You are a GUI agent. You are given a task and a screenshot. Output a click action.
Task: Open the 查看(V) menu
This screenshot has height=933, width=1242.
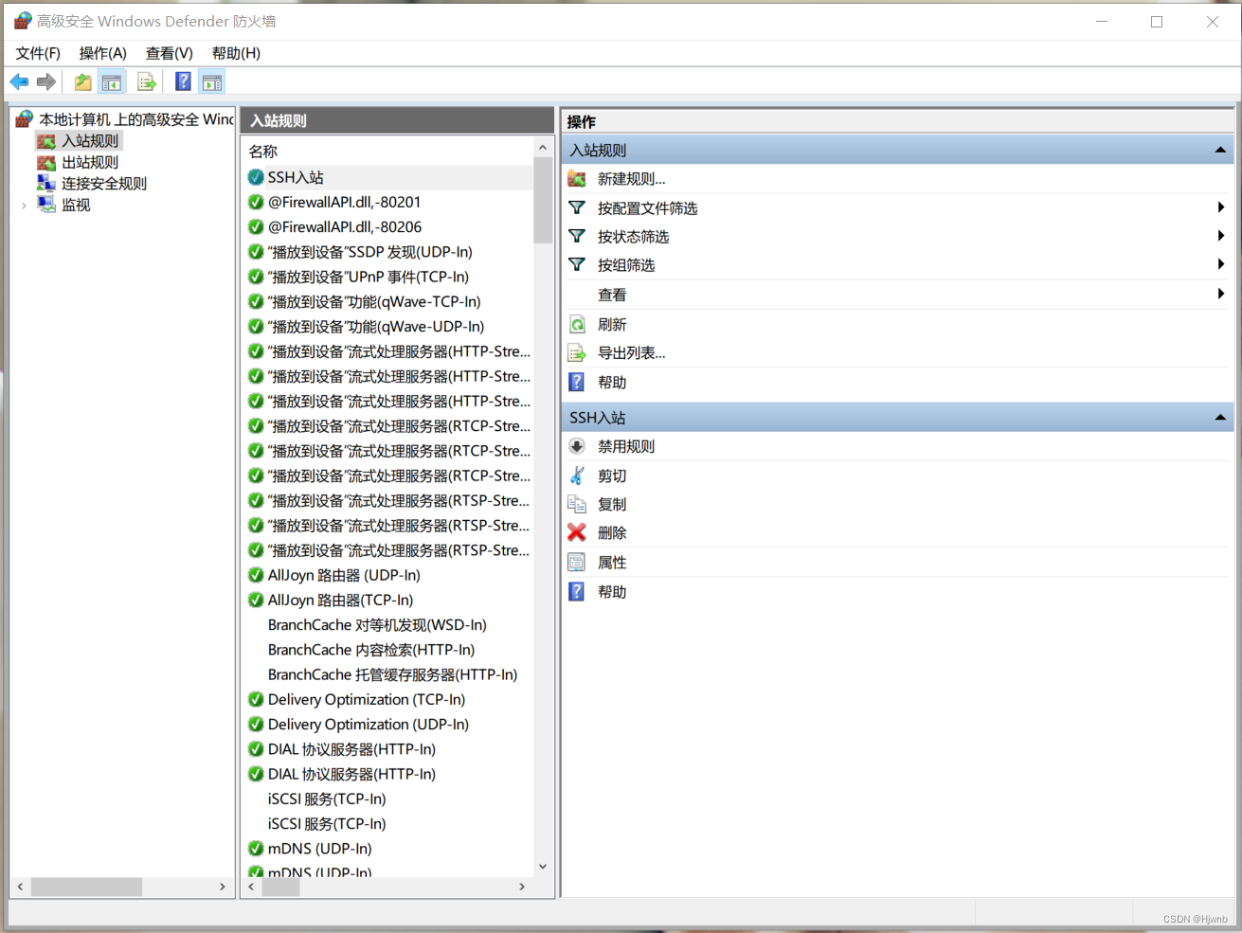[x=170, y=53]
